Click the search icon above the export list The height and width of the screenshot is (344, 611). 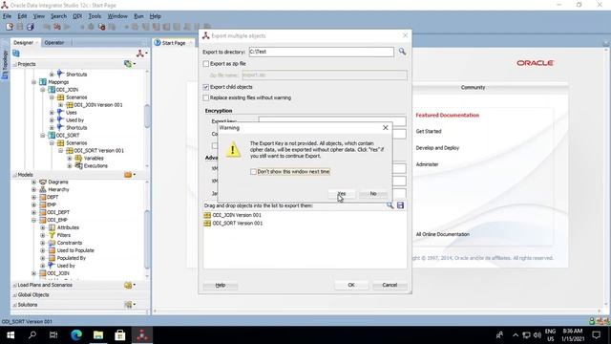(x=390, y=205)
